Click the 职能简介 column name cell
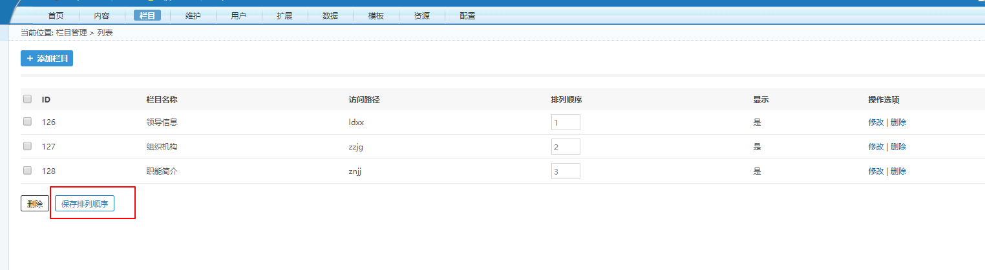This screenshot has height=270, width=985. coord(162,171)
